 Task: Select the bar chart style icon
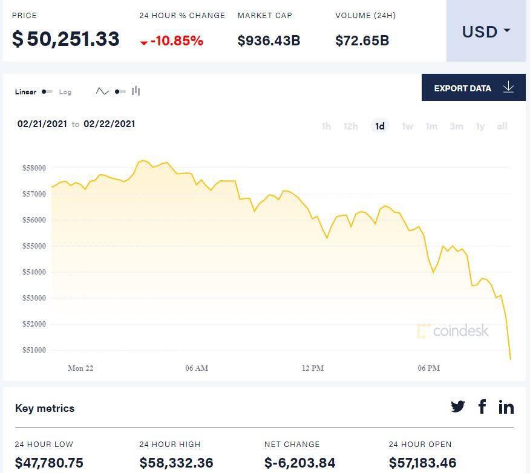tap(136, 90)
